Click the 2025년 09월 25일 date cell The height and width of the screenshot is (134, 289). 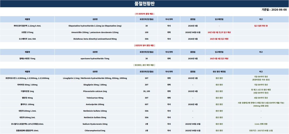click(x=193, y=124)
